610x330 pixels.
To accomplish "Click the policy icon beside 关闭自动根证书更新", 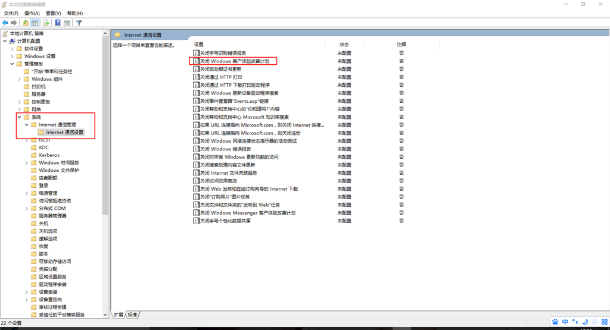I will point(197,69).
